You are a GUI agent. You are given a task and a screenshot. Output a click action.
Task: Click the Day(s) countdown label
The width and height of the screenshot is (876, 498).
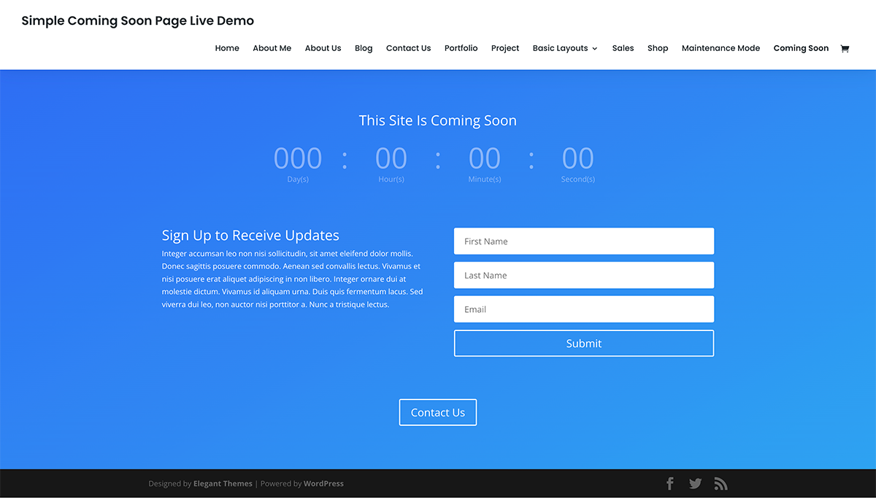[298, 179]
